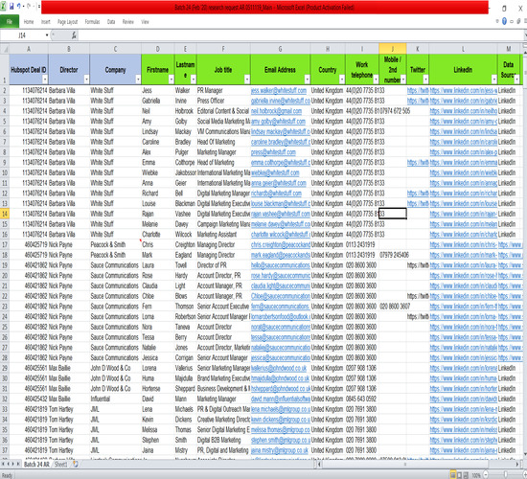Screen dimensions: 527x479
Task: Click the Insert Worksheet tab icon
Action: coord(76,464)
